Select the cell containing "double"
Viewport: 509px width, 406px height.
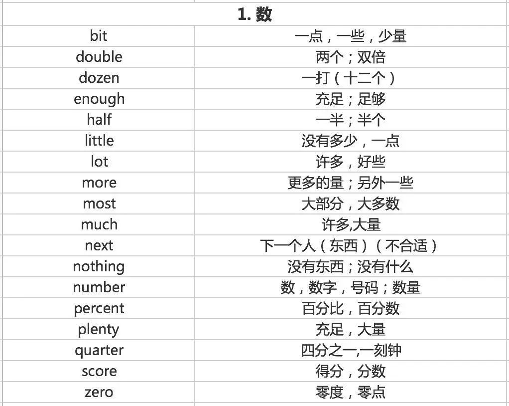[99, 57]
